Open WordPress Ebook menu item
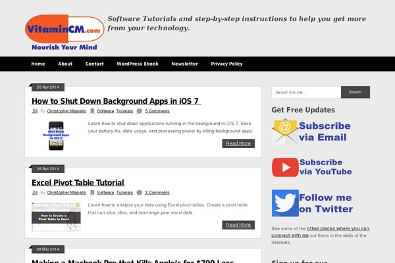Viewport: 395px width, 263px height. pos(138,64)
